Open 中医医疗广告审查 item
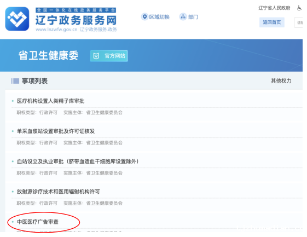Image resolution: width=307 pixels, height=237 pixels. [38, 222]
